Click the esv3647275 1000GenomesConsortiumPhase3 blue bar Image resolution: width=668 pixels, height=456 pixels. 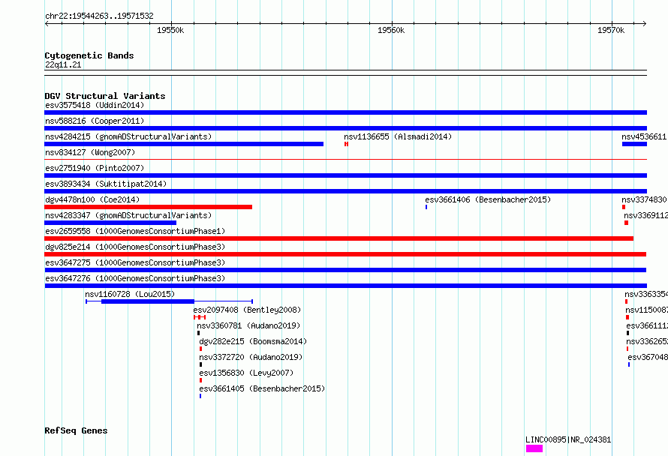point(345,270)
